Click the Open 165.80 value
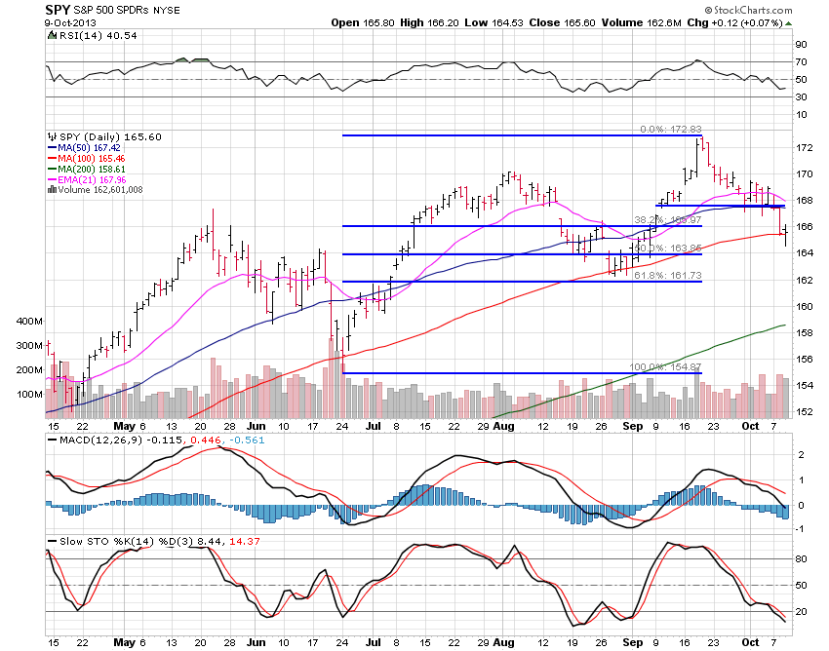 363,22
